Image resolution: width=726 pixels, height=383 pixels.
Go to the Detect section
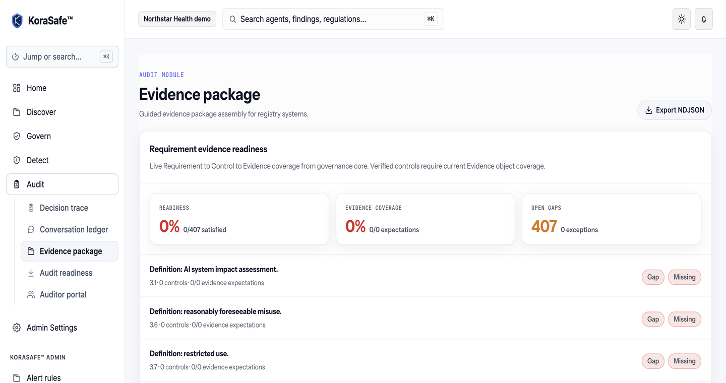[x=62, y=160]
